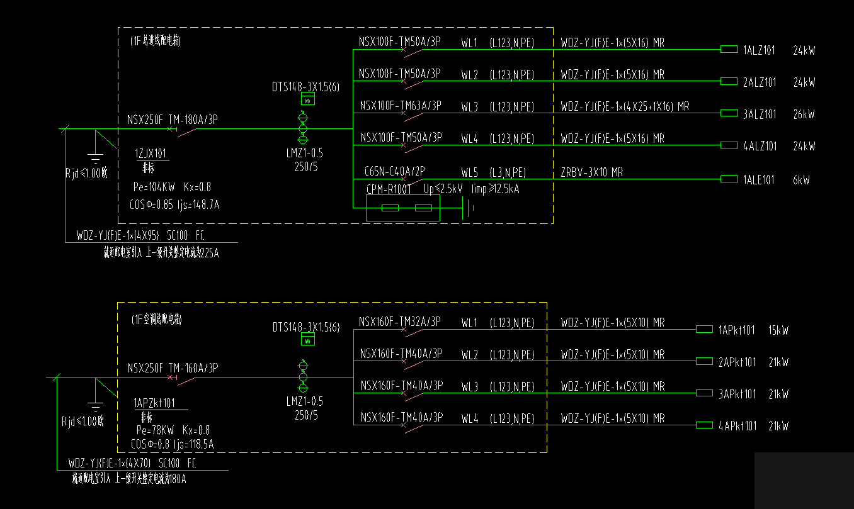Select the grounding symbol near 1ZJX101 incoming line

94,157
